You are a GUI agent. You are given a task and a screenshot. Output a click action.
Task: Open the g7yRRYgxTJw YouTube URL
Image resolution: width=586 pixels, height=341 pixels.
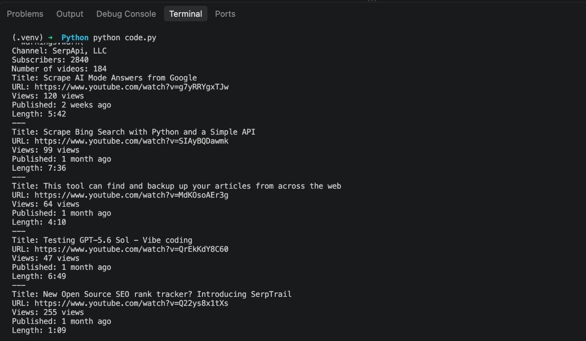tap(131, 87)
